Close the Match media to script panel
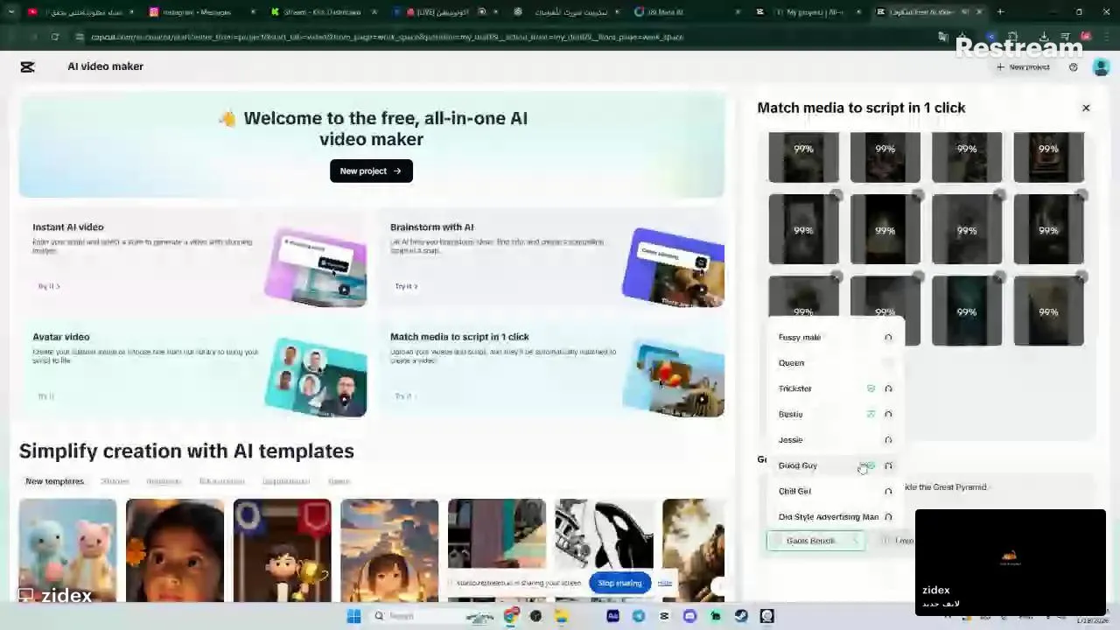 point(1086,108)
